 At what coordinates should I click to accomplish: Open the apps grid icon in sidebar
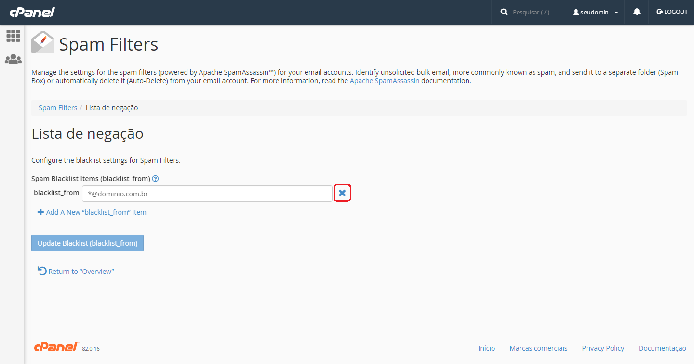(x=13, y=36)
